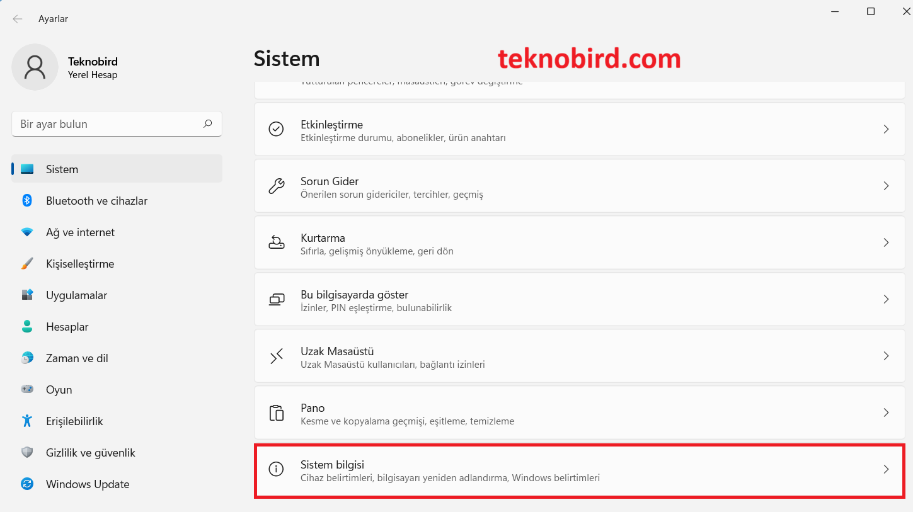Click the Teknobird profile avatar
The width and height of the screenshot is (913, 512).
point(35,67)
